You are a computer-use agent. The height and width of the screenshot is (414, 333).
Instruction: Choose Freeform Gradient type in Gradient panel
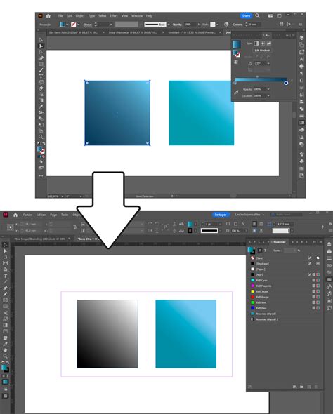(269, 44)
